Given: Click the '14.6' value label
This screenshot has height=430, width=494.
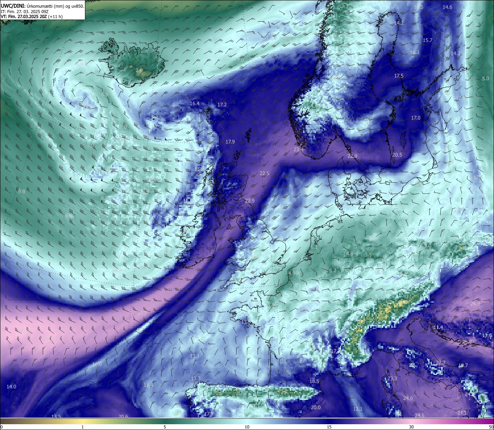Looking at the screenshot, I should coord(447,7).
